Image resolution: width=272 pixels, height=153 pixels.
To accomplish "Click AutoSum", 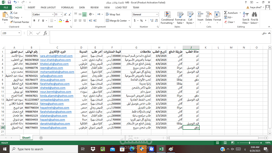I will pyautogui.click(x=231, y=13).
